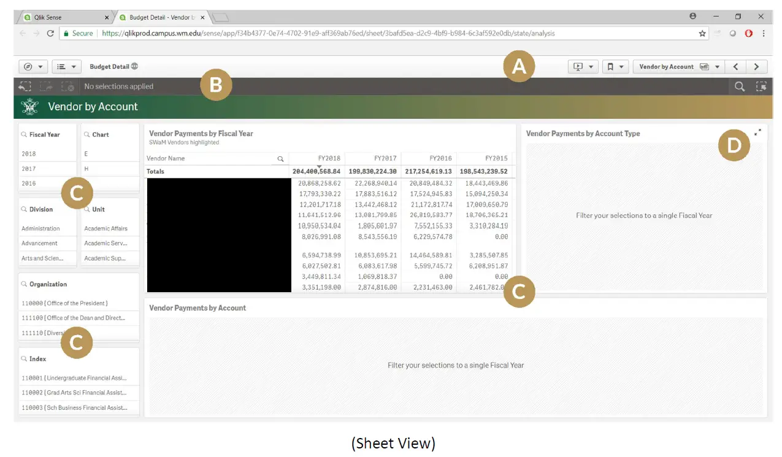
Task: Open the selections tool icon
Action: (x=761, y=86)
